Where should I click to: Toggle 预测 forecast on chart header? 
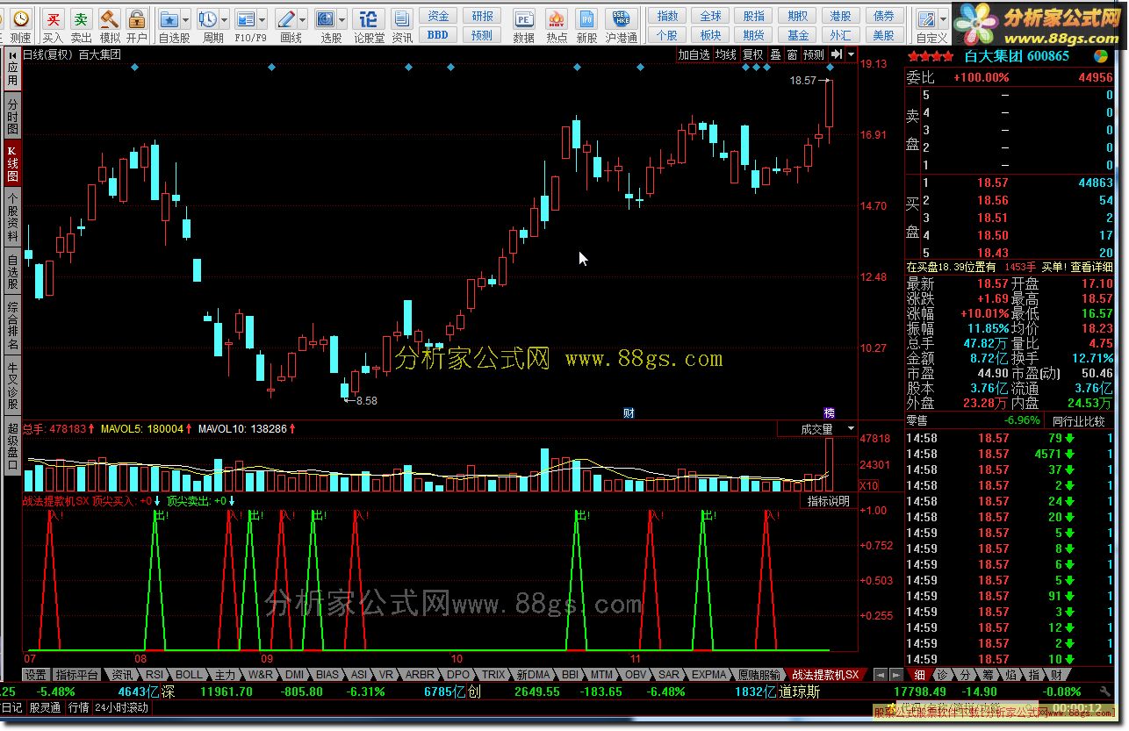click(814, 54)
